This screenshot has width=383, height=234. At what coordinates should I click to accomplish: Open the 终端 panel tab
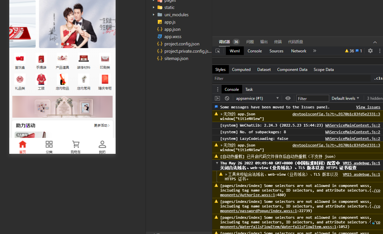coord(278,42)
